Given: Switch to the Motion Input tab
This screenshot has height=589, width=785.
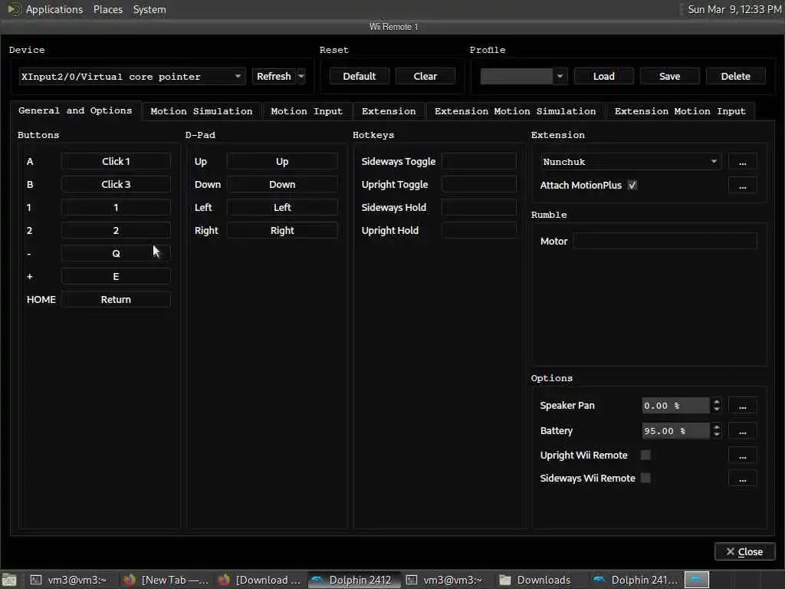Looking at the screenshot, I should tap(307, 111).
